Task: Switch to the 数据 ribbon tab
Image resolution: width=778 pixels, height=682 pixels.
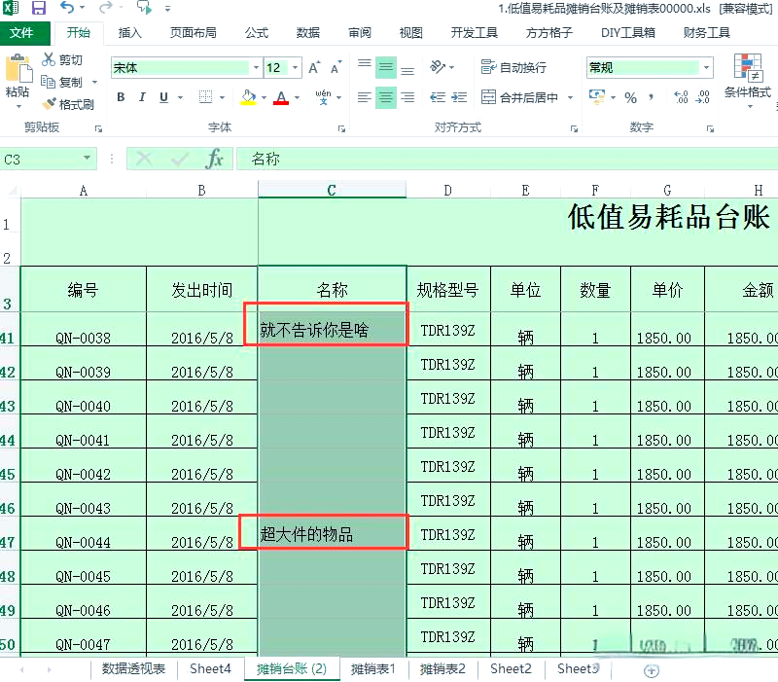Action: pos(308,33)
